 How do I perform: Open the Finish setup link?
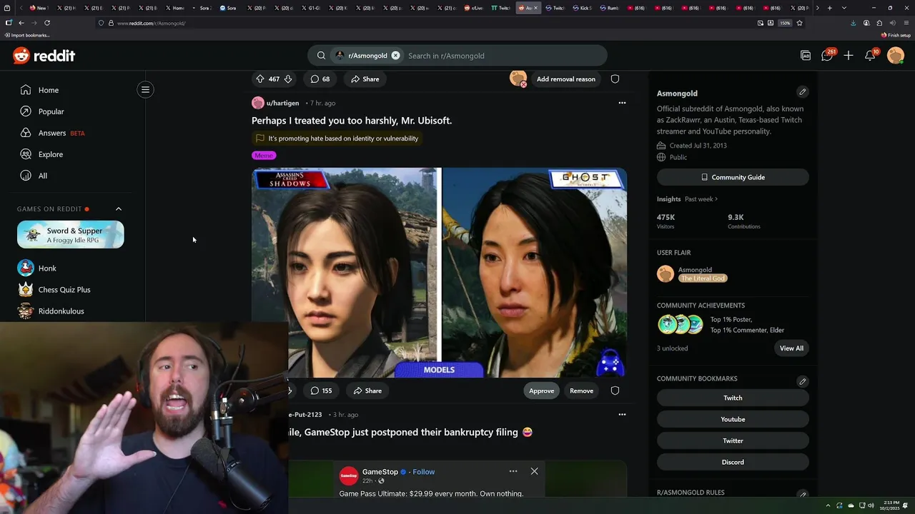(x=896, y=35)
